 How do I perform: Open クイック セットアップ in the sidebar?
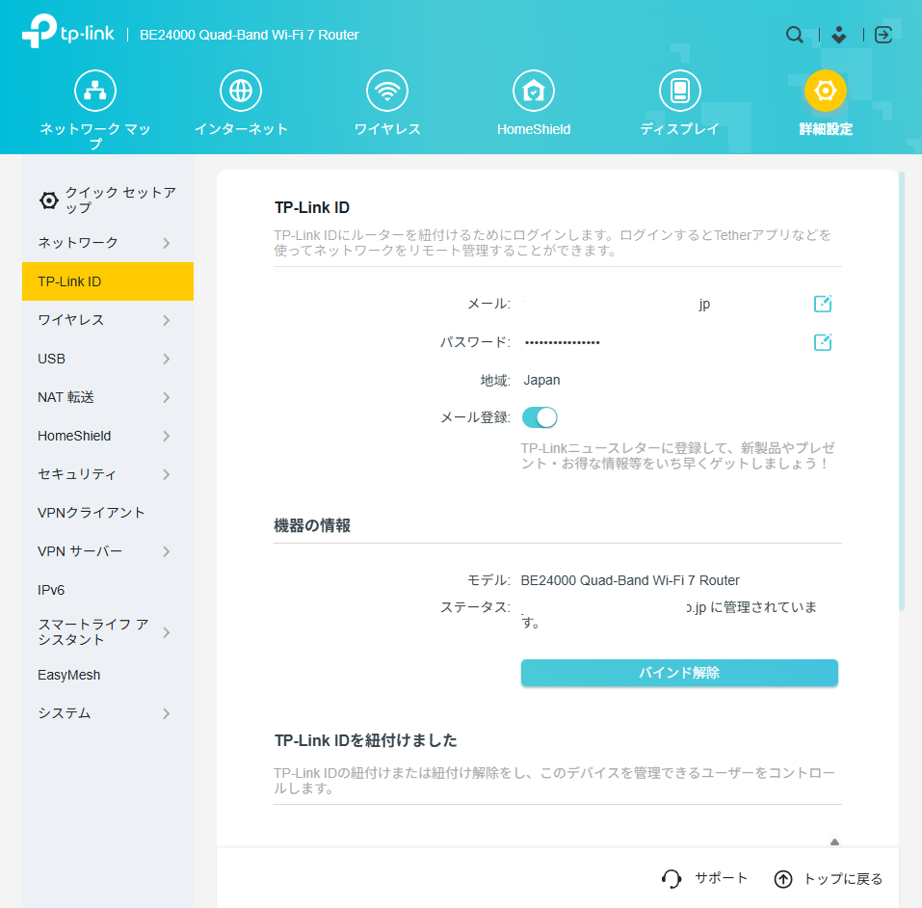pos(108,200)
